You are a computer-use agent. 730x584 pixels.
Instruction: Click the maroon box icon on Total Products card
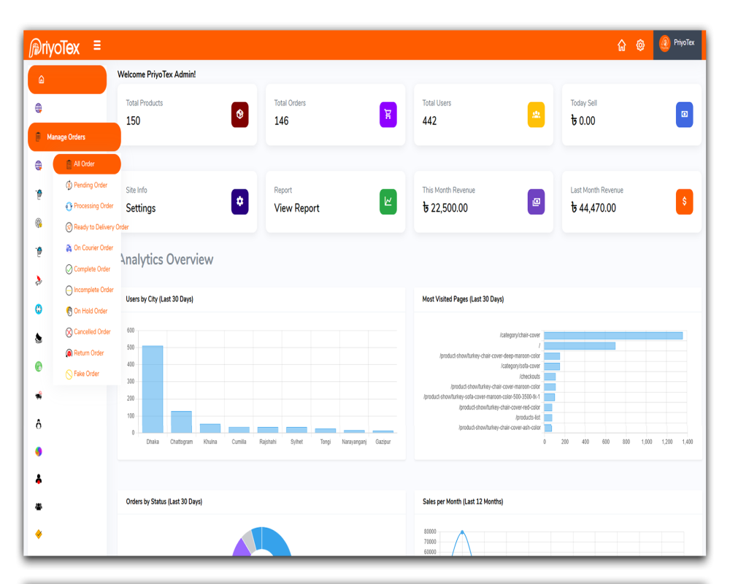tap(240, 115)
